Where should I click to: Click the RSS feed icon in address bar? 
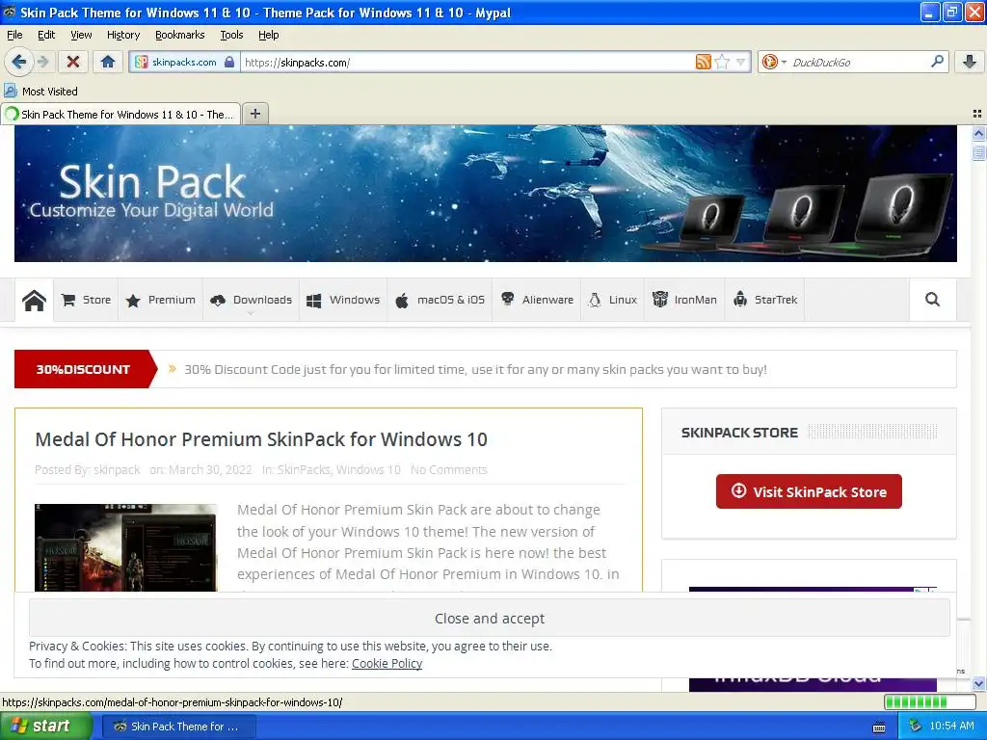pos(703,62)
